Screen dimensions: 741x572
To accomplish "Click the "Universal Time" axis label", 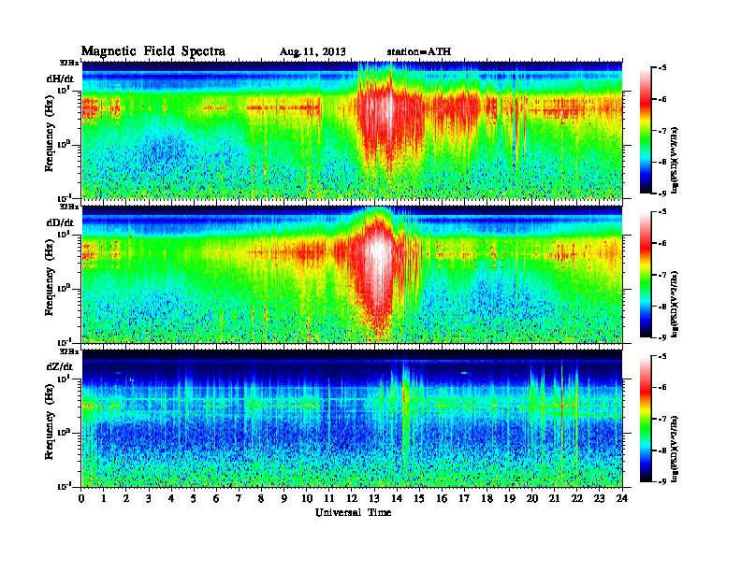I will click(x=353, y=512).
